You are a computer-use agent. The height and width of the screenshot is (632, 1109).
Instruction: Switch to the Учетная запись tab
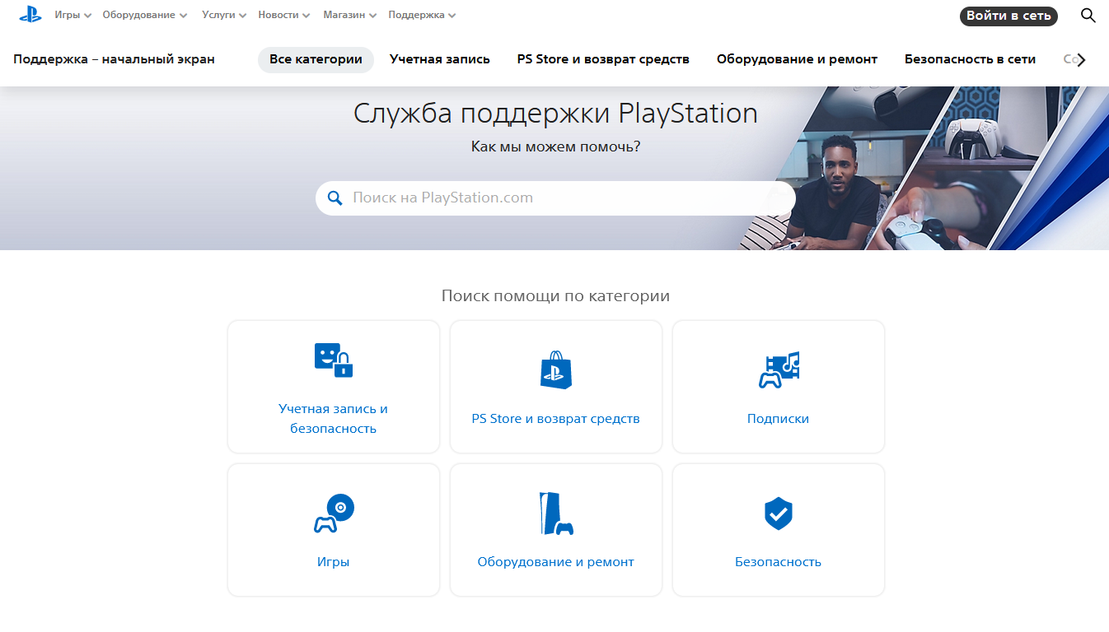click(x=440, y=59)
